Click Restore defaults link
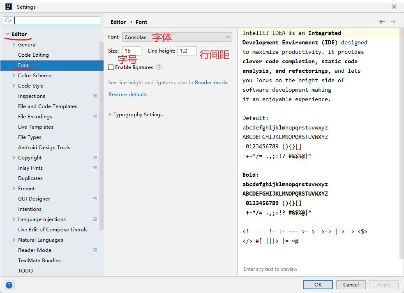The image size is (404, 293). (128, 95)
